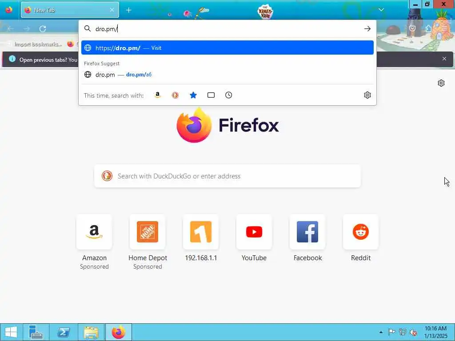Choose the dro.pm/a6 suggestion row

click(x=227, y=75)
